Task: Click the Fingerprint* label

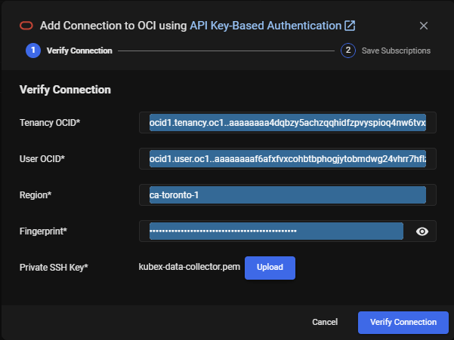Action: [43, 231]
